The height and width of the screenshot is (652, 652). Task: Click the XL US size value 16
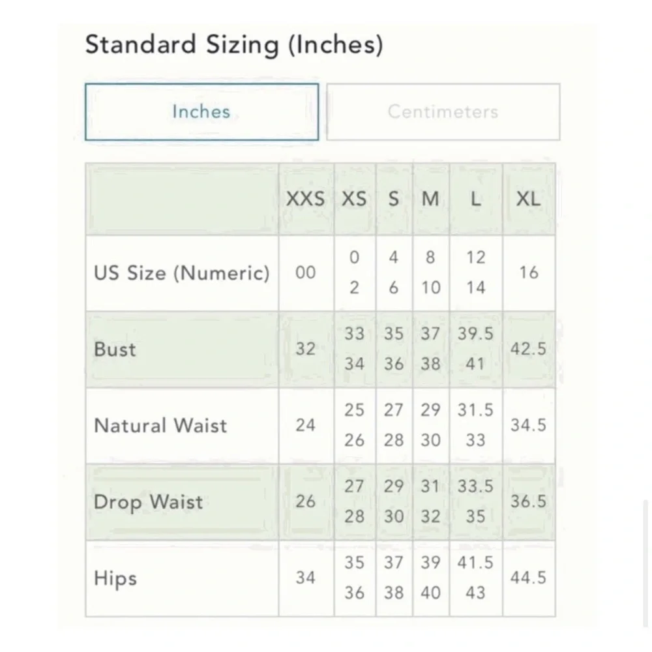[x=528, y=273]
